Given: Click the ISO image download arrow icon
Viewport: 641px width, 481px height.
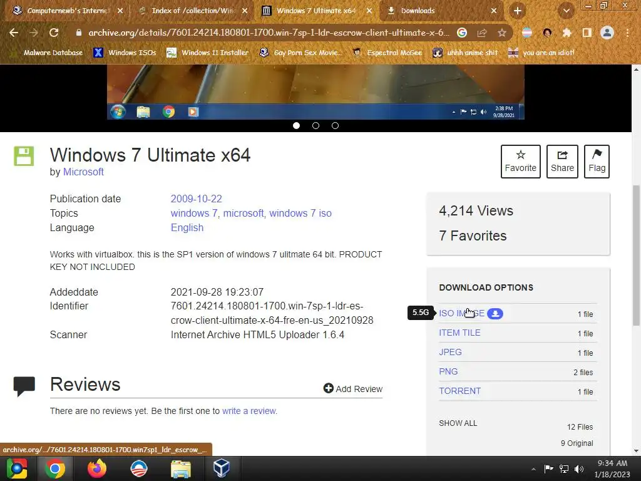Looking at the screenshot, I should 495,314.
